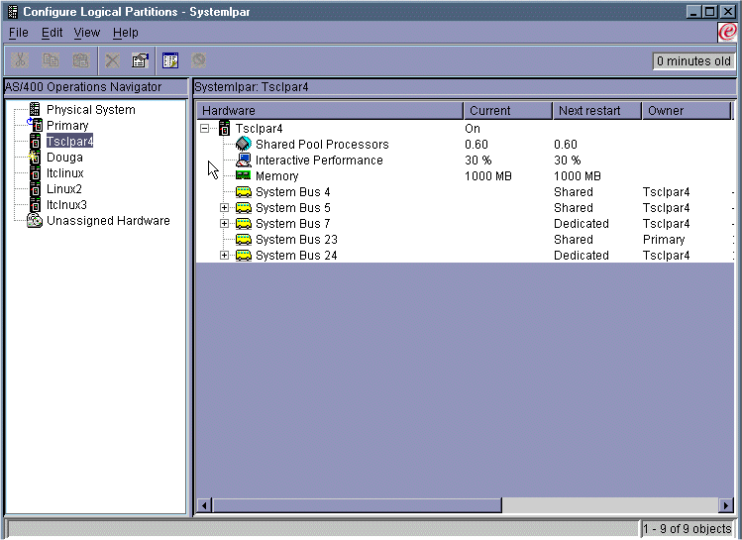Open the View menu
The width and height of the screenshot is (742, 540).
tap(86, 33)
